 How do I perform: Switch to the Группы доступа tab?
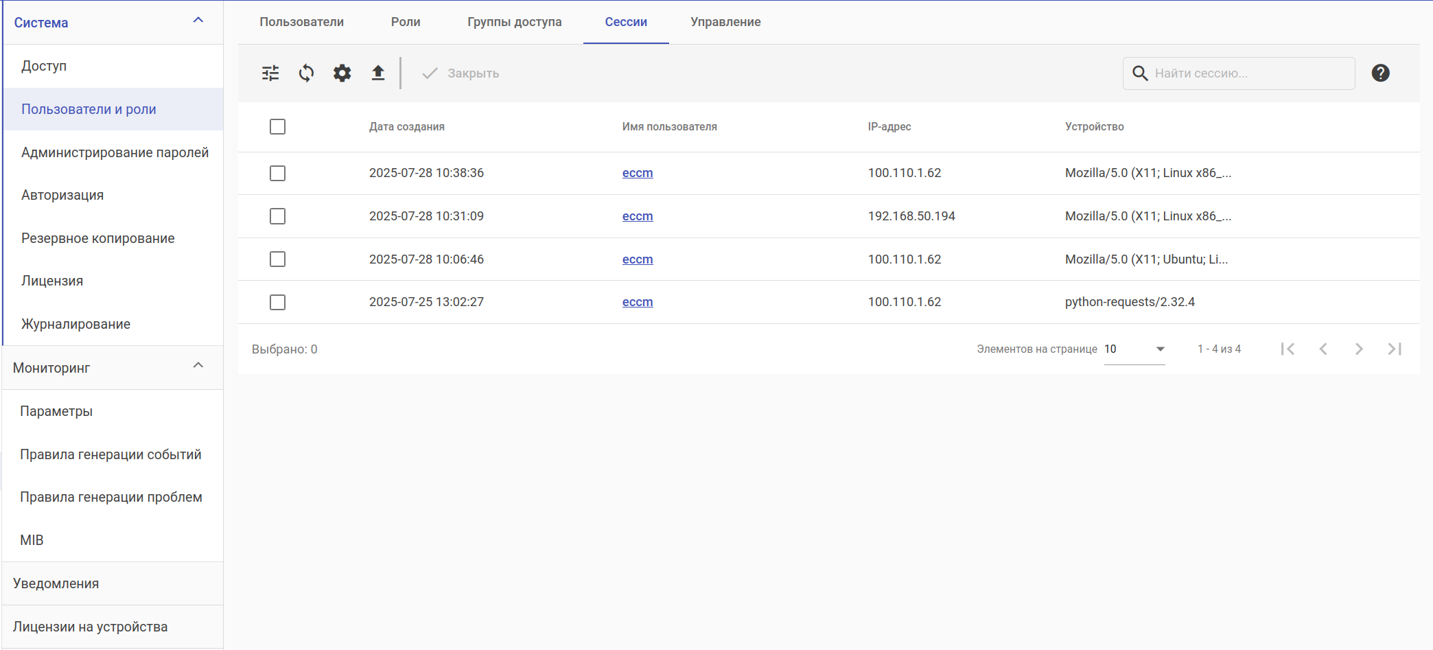(x=514, y=22)
